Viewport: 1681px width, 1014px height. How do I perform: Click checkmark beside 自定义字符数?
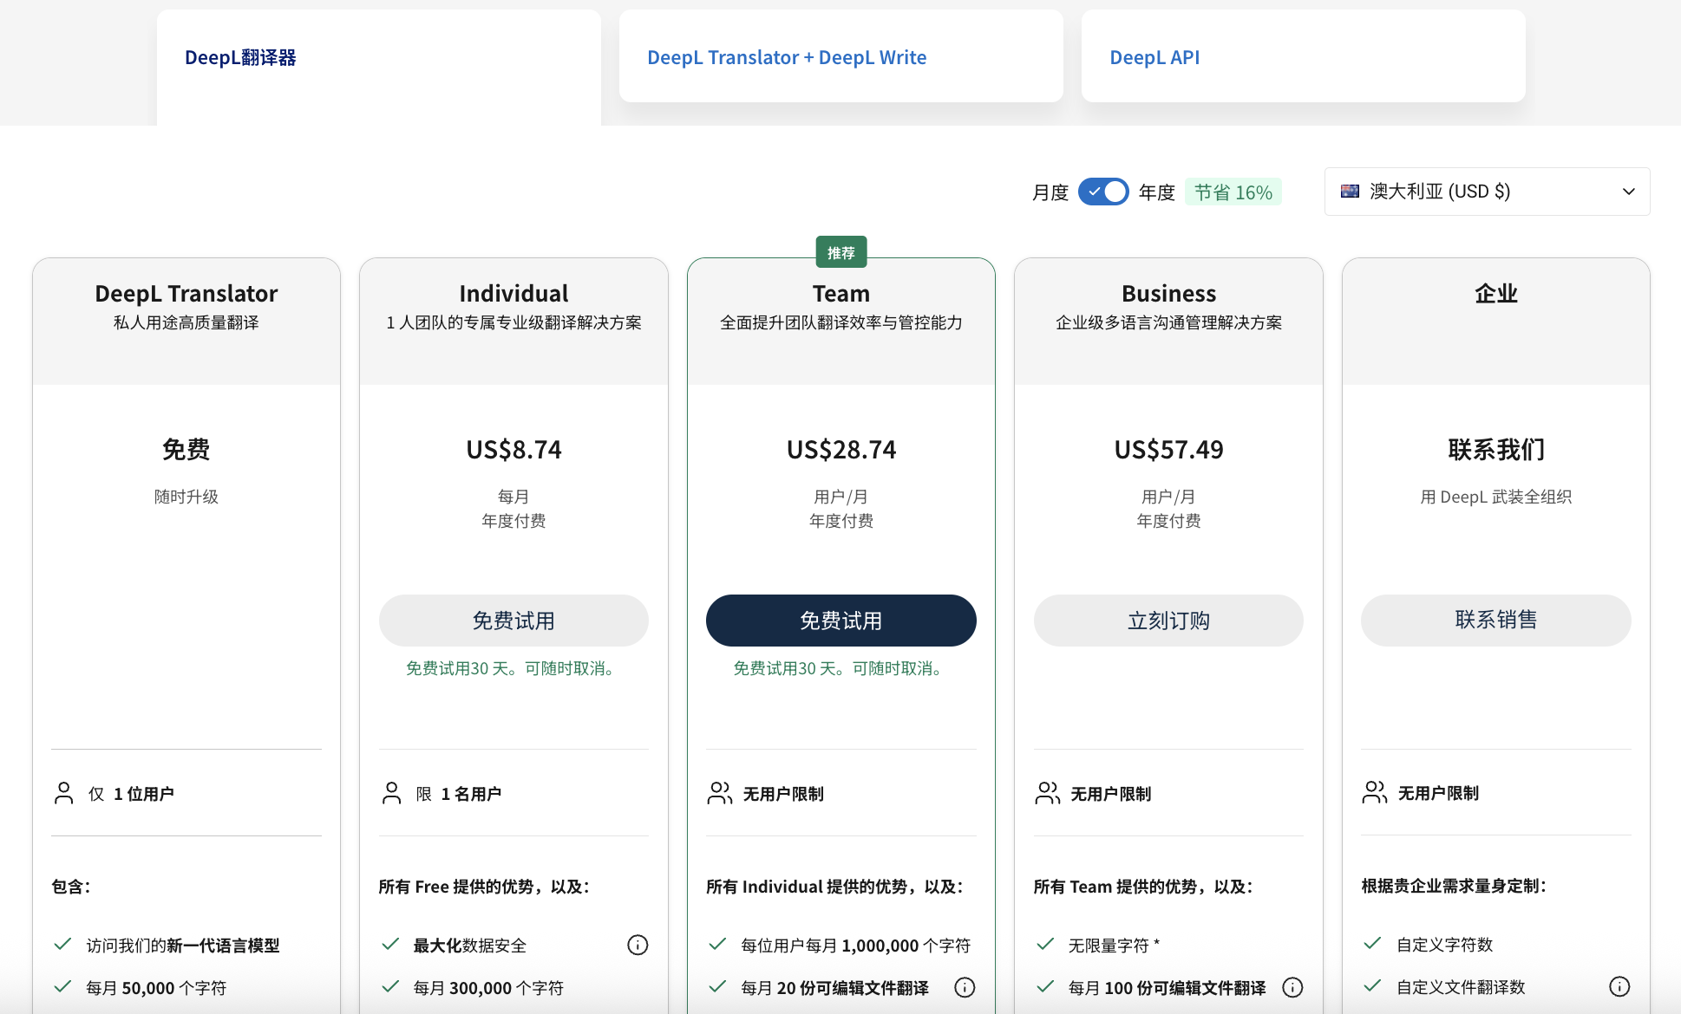pos(1372,943)
